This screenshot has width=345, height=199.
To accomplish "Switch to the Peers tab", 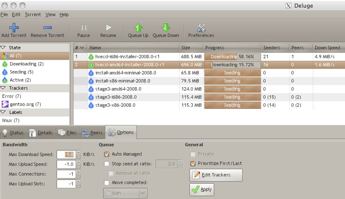I will pos(92,133).
